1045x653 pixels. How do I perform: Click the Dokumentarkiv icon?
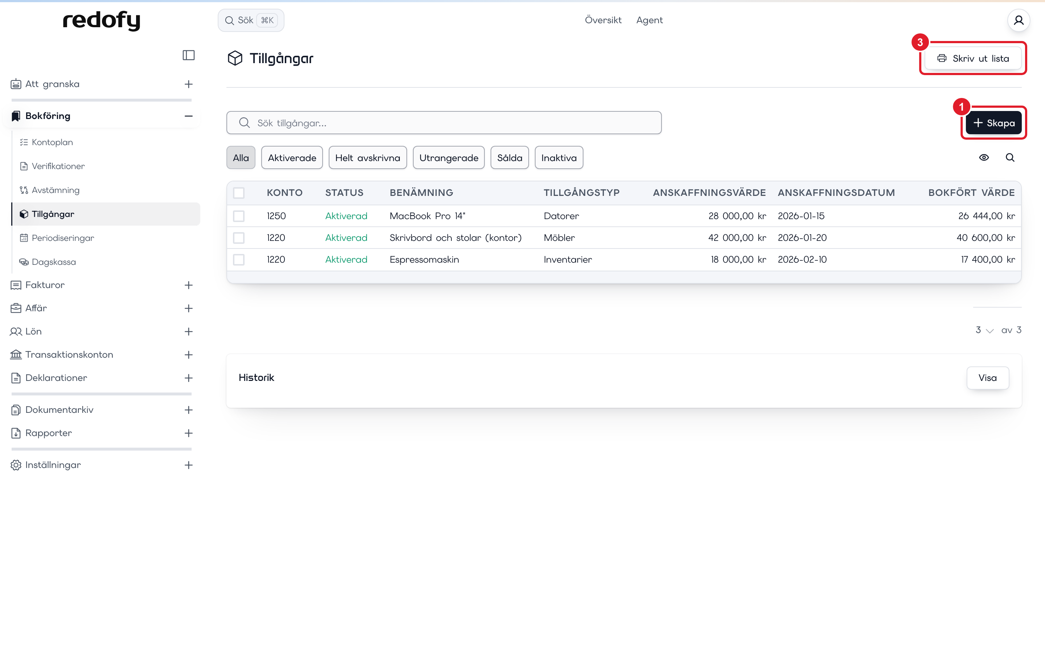[x=16, y=410]
